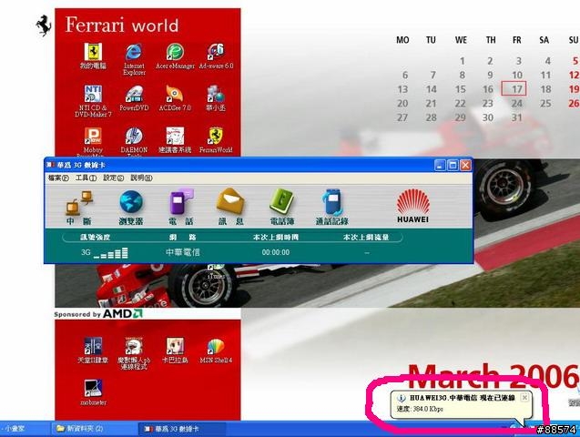Open the 設定 menu in the Huawei window

click(113, 178)
